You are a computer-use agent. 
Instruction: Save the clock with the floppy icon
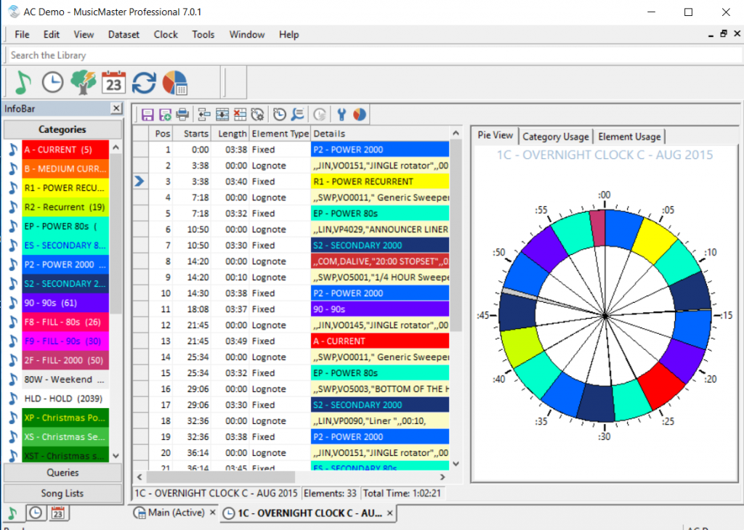[147, 115]
